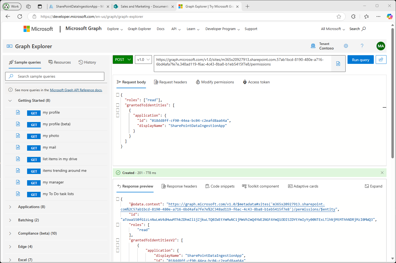396x263 pixels.
Task: Fold the grantedToIdentities line in request body
Action: pyautogui.click(x=118, y=105)
